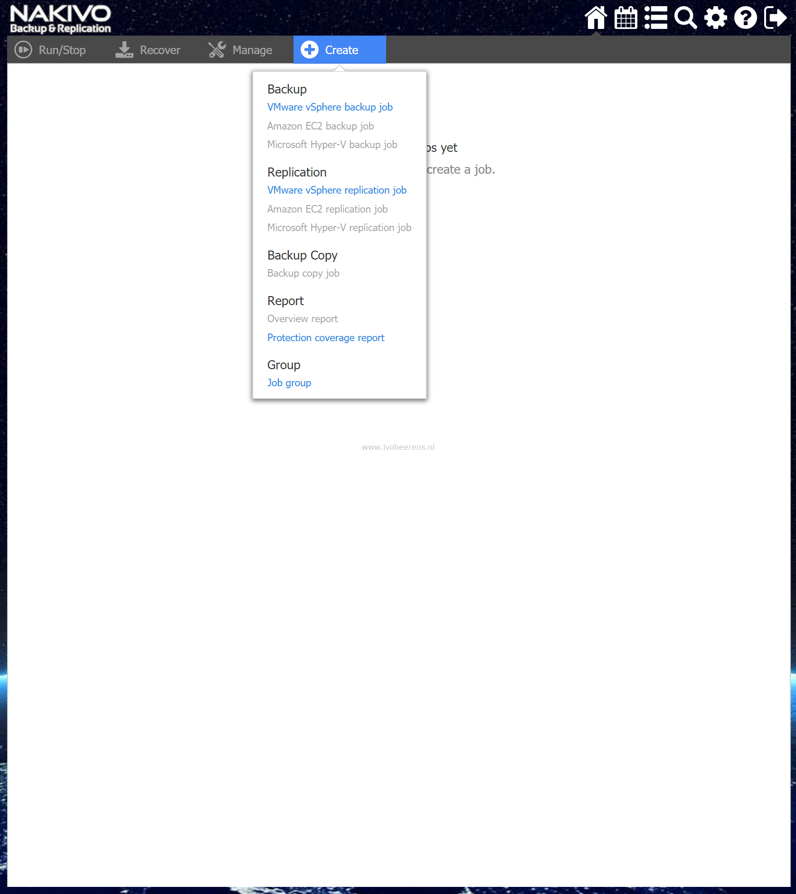Click the Backup Copy section heading
Screen dimensions: 796x894
(302, 255)
